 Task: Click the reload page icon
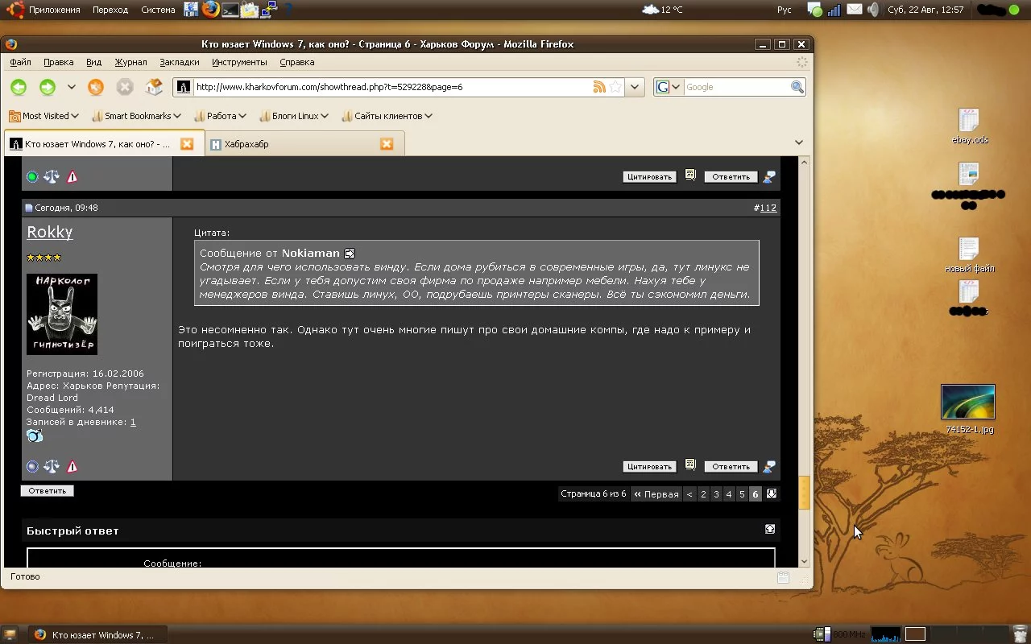(95, 87)
